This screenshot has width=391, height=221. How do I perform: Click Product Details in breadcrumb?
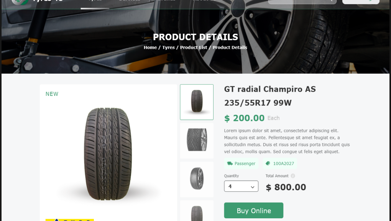click(x=230, y=48)
